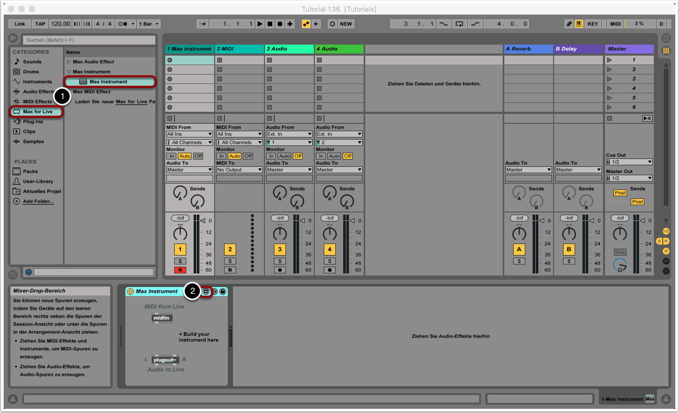679x413 pixels.
Task: Click the browser search field
Action: pos(89,40)
